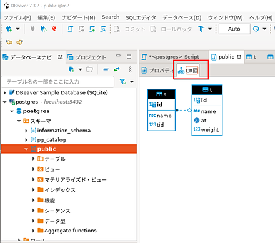Open the ヘルプ(H) menu
The height and width of the screenshot is (243, 275).
coord(261,17)
